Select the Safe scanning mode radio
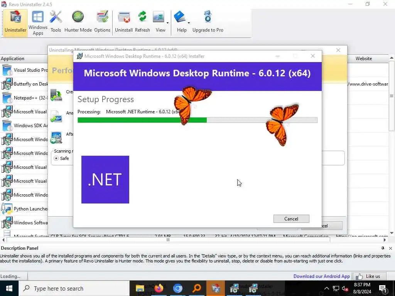Viewport: 395px width, 296px height. 56,158
